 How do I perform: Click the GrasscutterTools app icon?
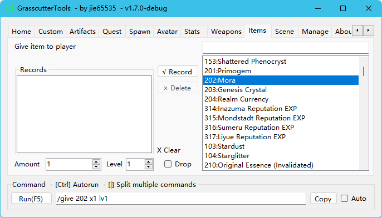(9, 8)
